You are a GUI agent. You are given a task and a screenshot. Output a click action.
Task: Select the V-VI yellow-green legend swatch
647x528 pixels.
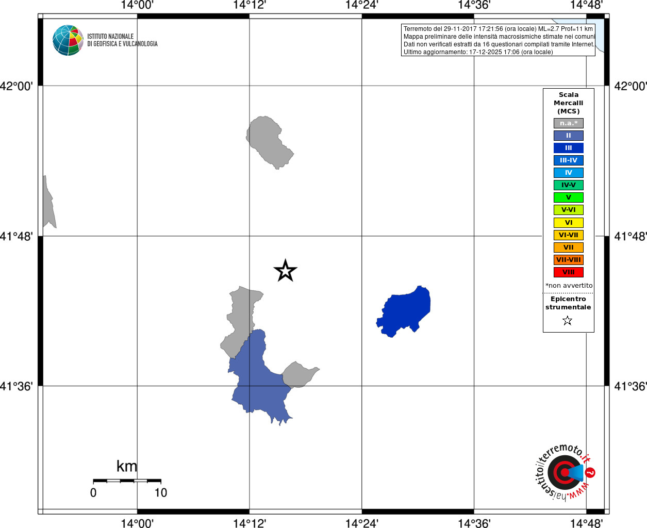(569, 210)
